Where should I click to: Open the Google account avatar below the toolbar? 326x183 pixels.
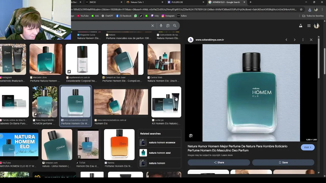coord(317,26)
